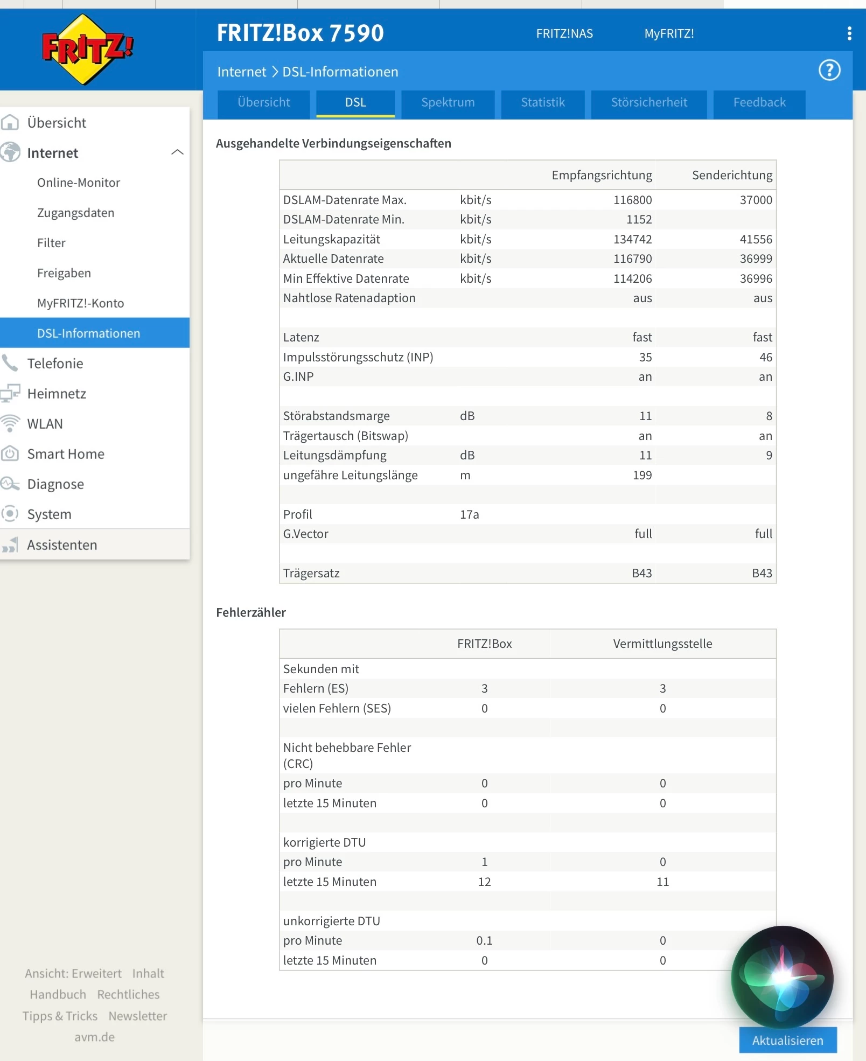Click the System gear icon

pyautogui.click(x=10, y=514)
